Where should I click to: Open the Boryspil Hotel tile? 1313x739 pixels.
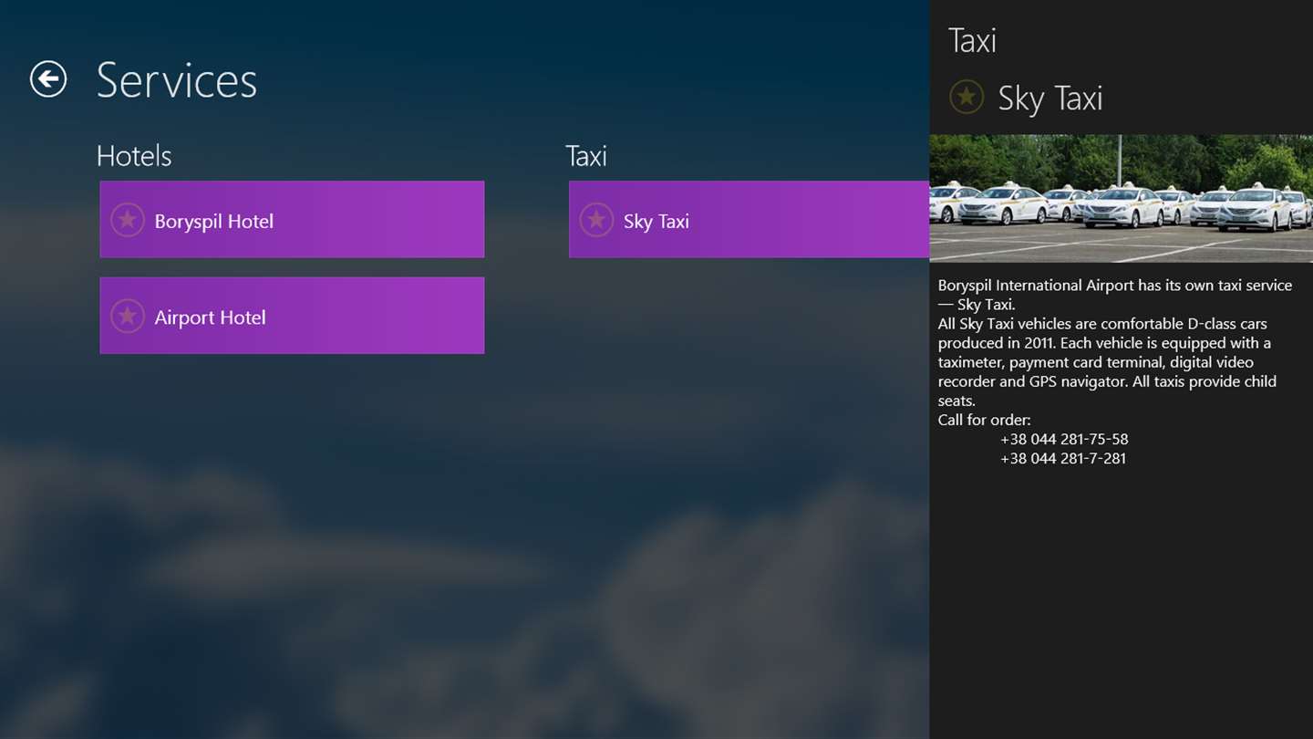[x=292, y=219]
